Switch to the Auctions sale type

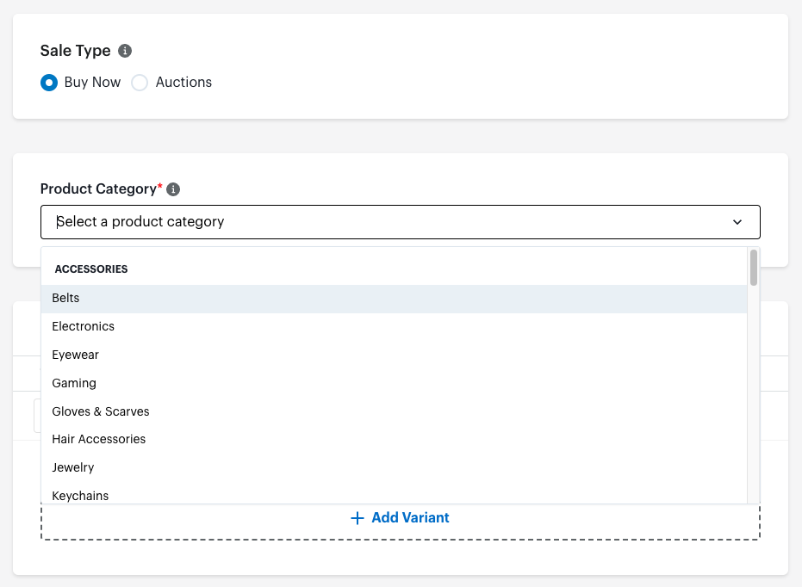tap(140, 83)
